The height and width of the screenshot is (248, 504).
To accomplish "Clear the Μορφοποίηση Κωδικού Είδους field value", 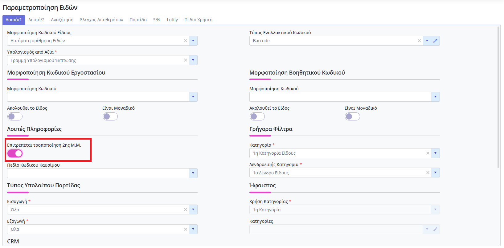I will pos(185,41).
